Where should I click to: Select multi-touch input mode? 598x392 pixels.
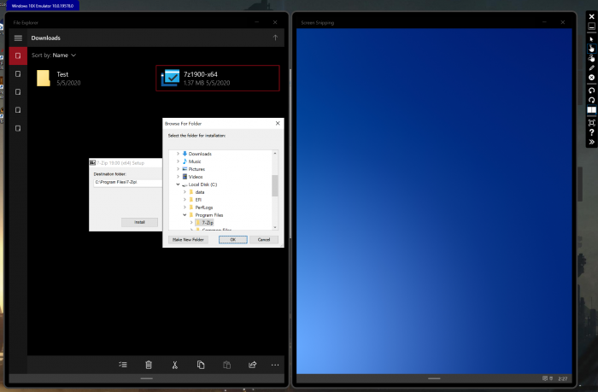591,58
